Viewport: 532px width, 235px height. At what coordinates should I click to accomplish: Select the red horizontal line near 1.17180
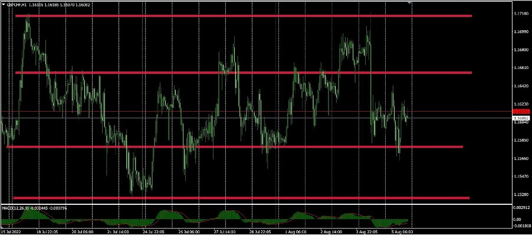tap(243, 16)
